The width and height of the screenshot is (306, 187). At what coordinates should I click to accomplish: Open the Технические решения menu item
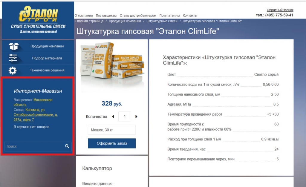pyautogui.click(x=47, y=70)
